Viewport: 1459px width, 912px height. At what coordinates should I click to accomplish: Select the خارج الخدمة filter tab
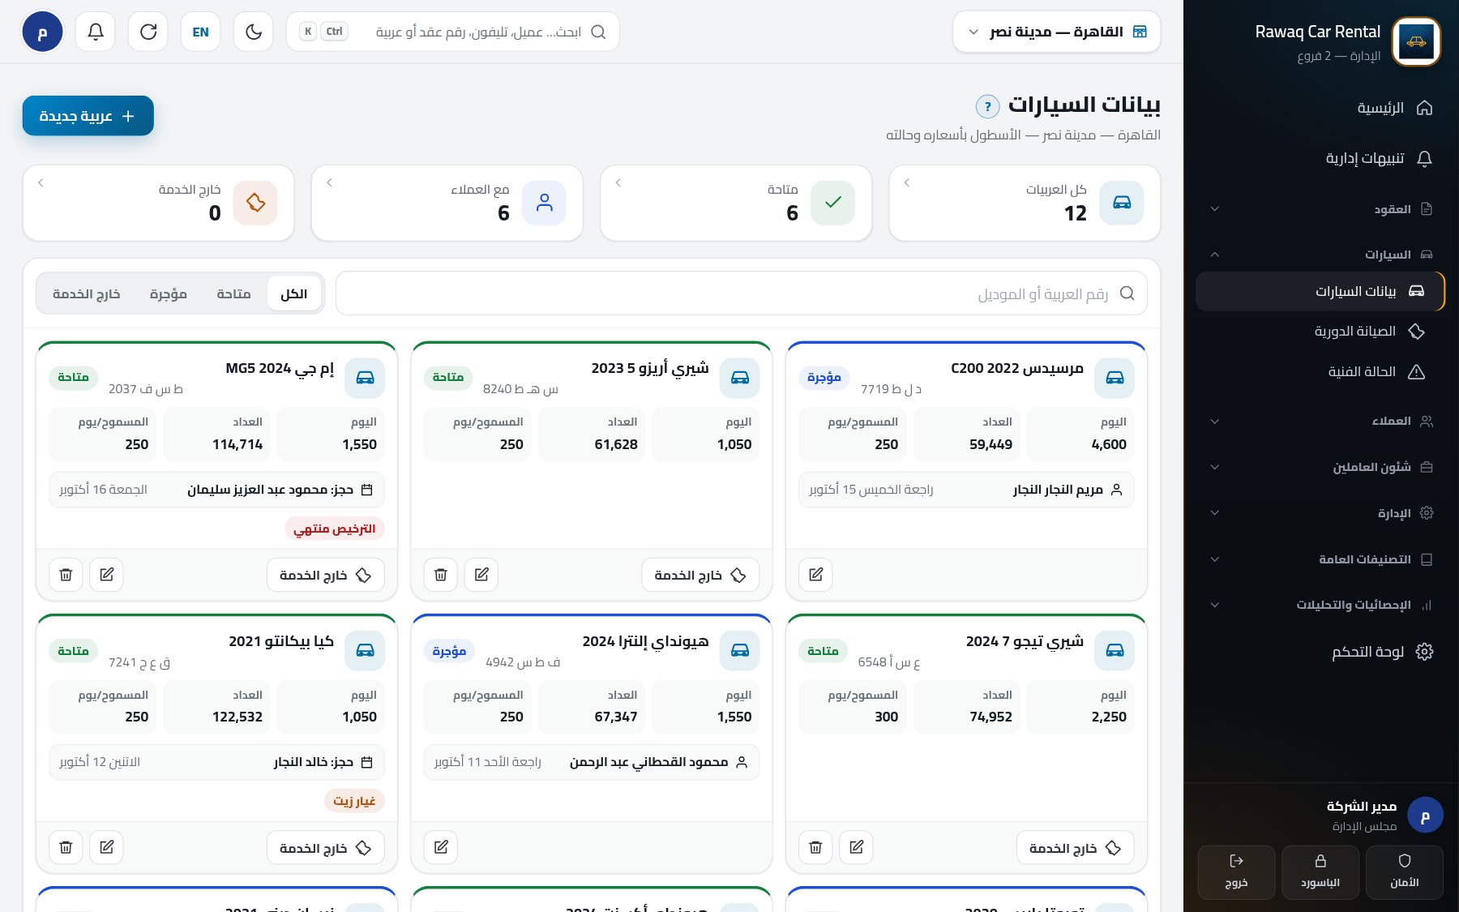87,293
